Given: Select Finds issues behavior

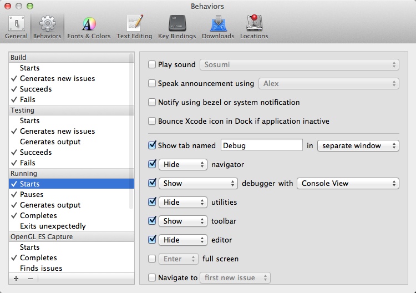Looking at the screenshot, I should tap(72, 268).
